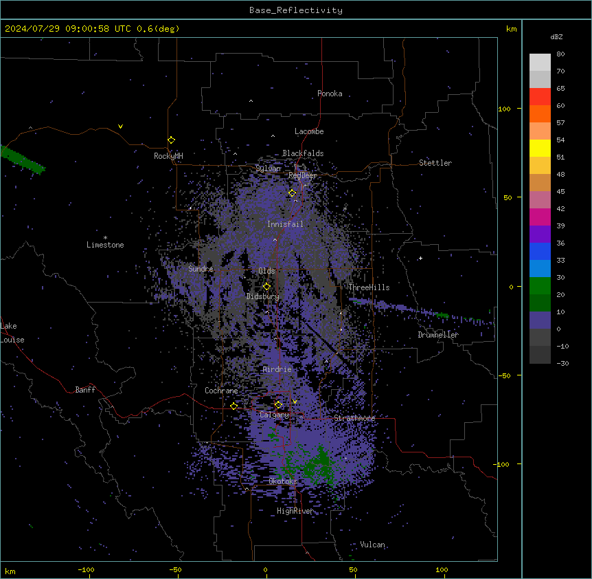This screenshot has height=579, width=592.
Task: Click the white caret marker west of Lacombe
Action: (273, 136)
